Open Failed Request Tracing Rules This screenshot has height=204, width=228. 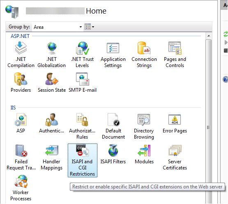[21, 157]
